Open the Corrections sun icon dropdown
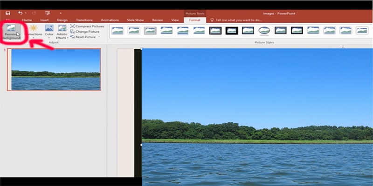Viewport: 373px width, 186px height. [34, 32]
